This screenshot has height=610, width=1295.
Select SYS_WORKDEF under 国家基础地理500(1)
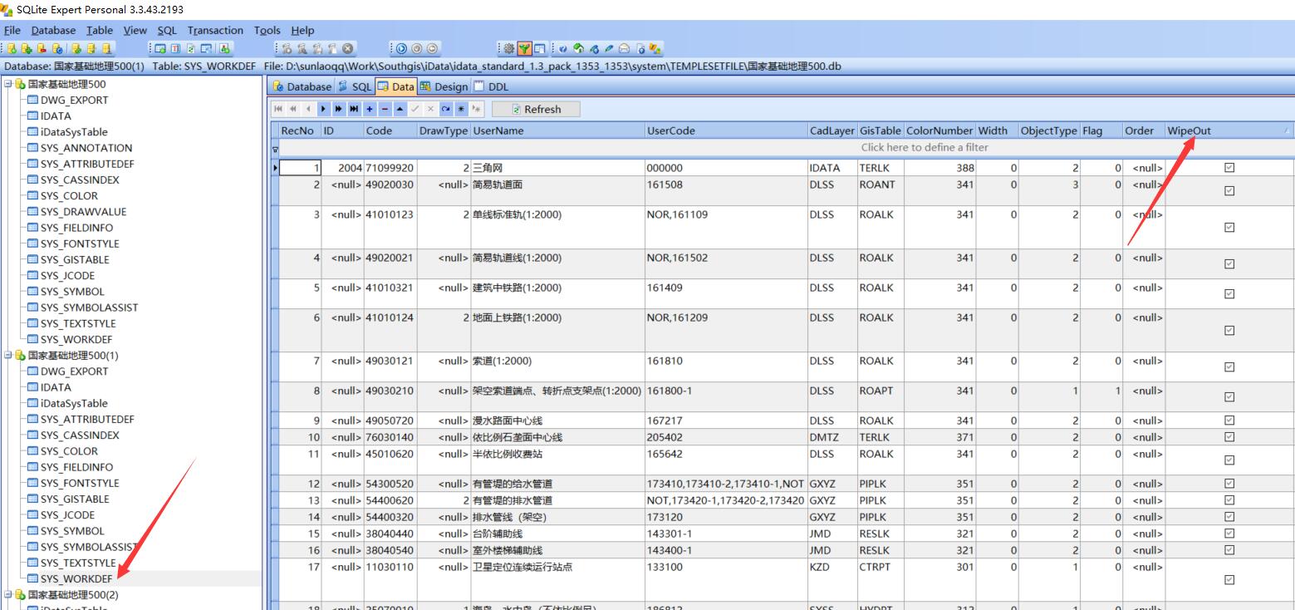point(76,578)
